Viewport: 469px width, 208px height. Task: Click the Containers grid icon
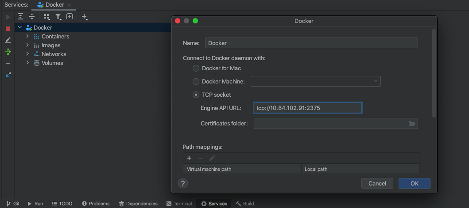[x=36, y=36]
